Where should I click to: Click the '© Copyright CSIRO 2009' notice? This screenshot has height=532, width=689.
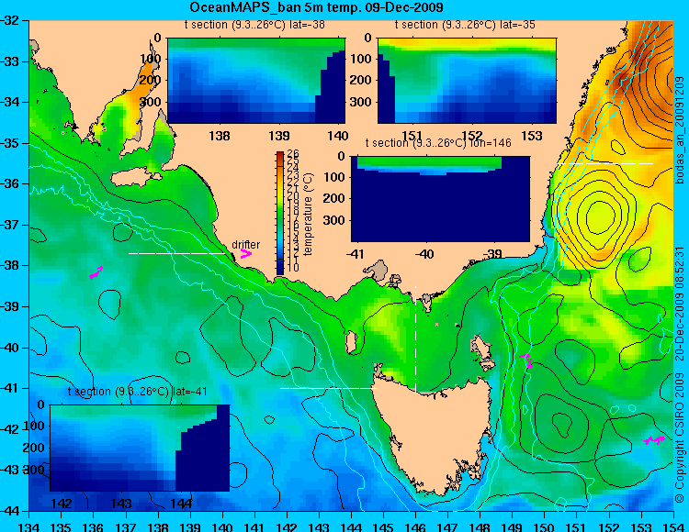pos(680,438)
